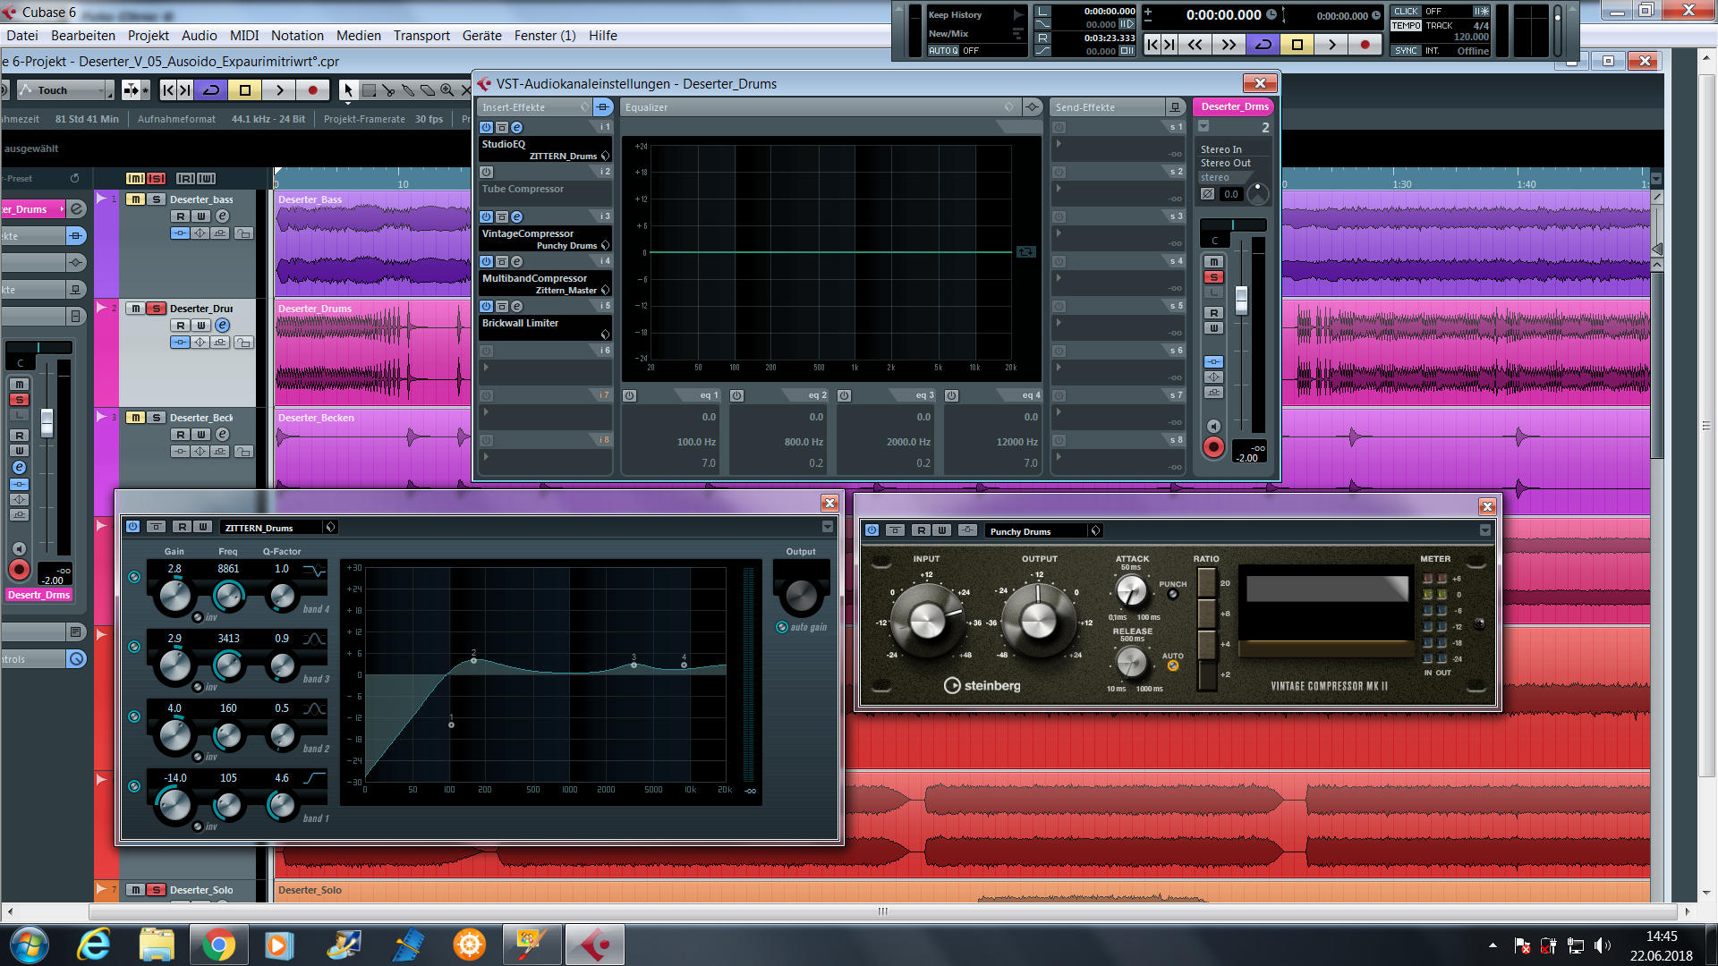Toggle StudioEQ band 4 on/off
This screenshot has width=1718, height=966.
[x=134, y=577]
